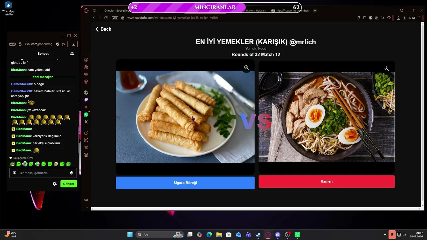Open translate page icon in address bar
The height and width of the screenshot is (240, 427).
point(377,18)
